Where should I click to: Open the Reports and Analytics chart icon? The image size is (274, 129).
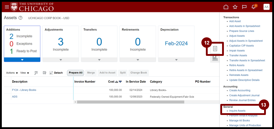coord(215,58)
